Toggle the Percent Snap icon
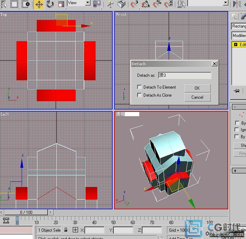Screen dimensions: 246x239 pyautogui.click(x=157, y=4)
